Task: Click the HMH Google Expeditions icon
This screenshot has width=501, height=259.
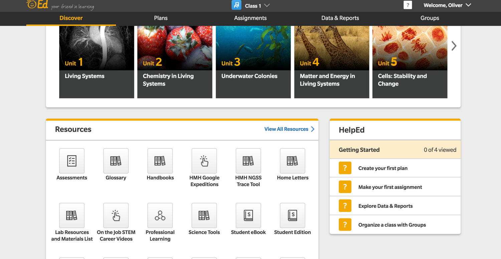Action: pyautogui.click(x=204, y=161)
